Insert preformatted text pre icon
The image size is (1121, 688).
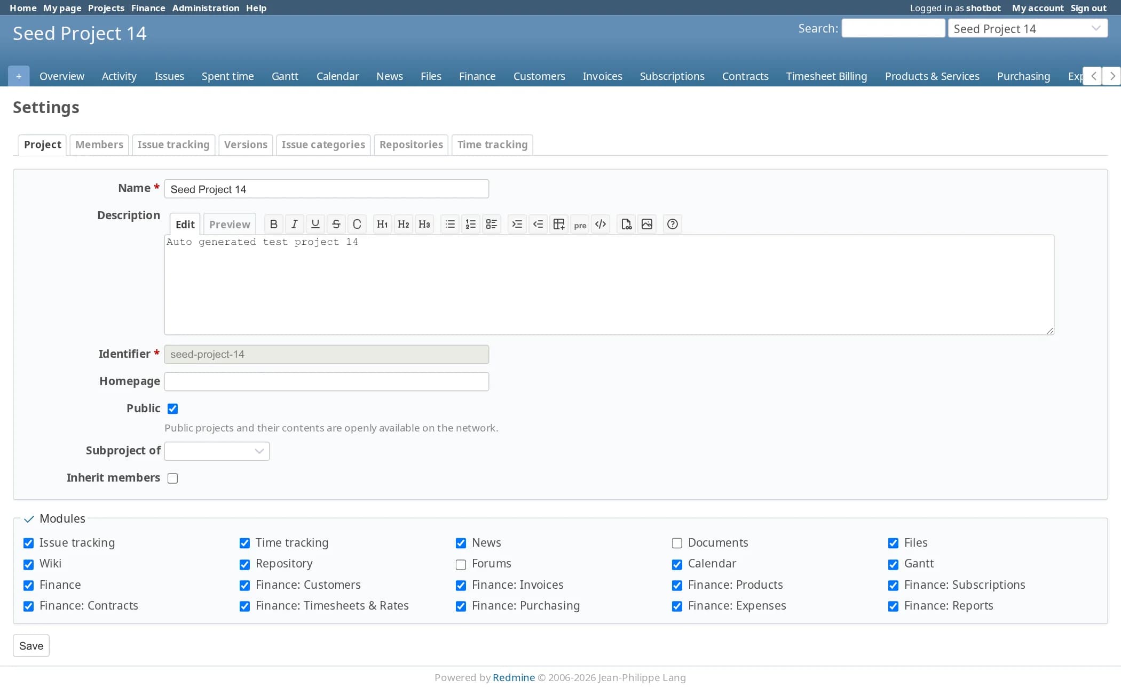click(580, 224)
